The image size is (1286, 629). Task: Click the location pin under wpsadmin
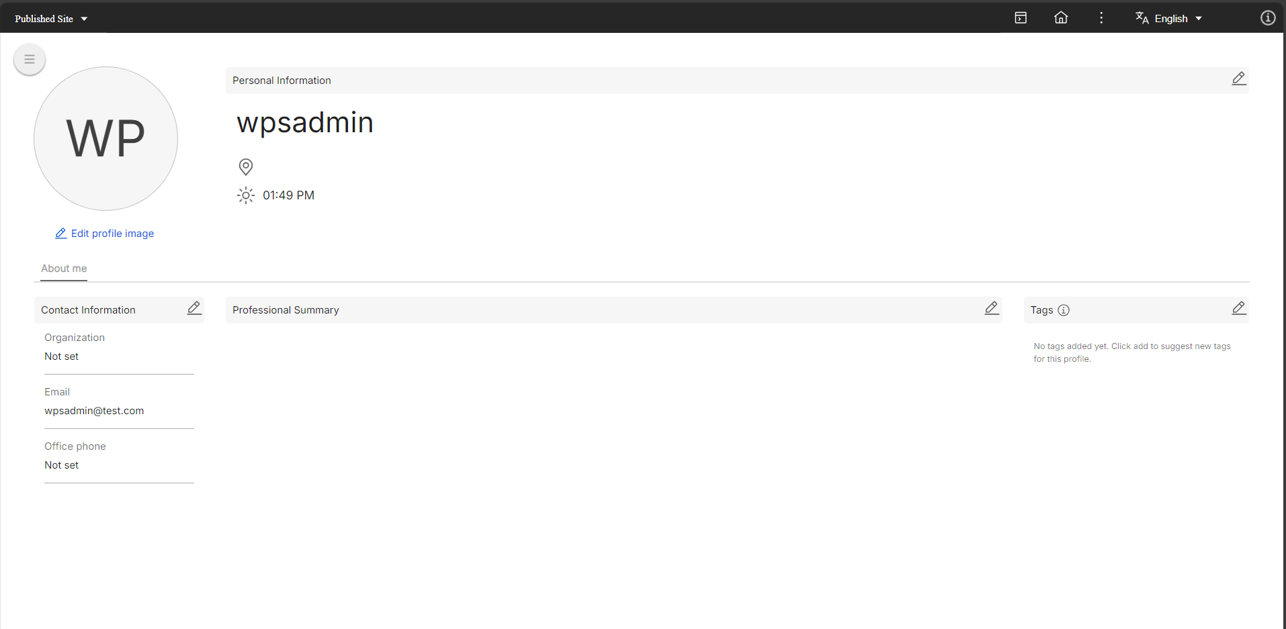pos(245,166)
